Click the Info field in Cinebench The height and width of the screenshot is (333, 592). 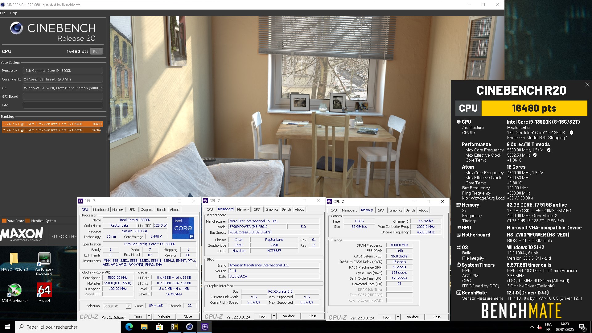[63, 105]
